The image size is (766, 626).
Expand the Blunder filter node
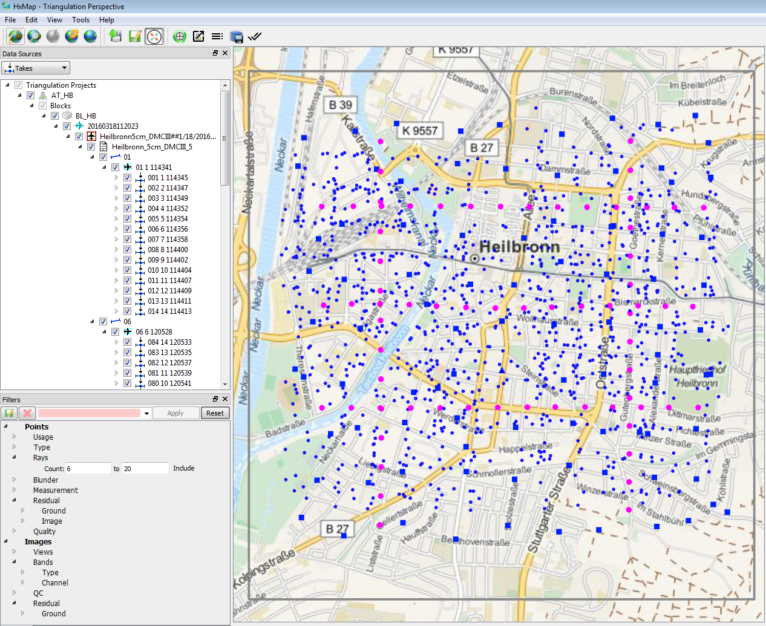15,480
